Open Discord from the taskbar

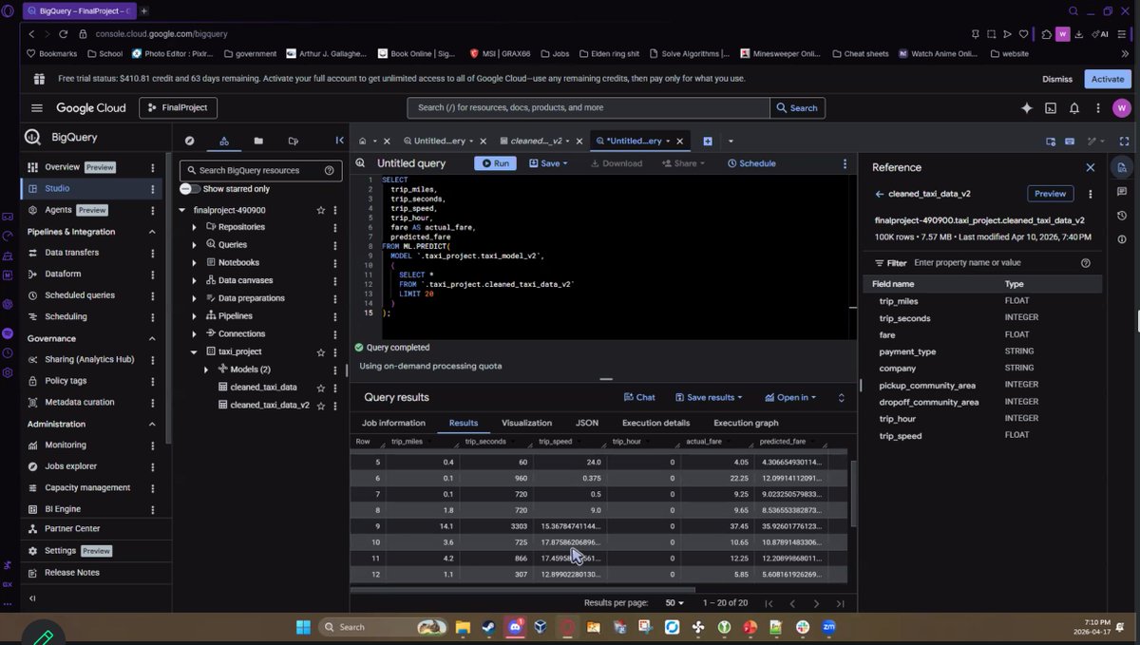click(x=515, y=627)
